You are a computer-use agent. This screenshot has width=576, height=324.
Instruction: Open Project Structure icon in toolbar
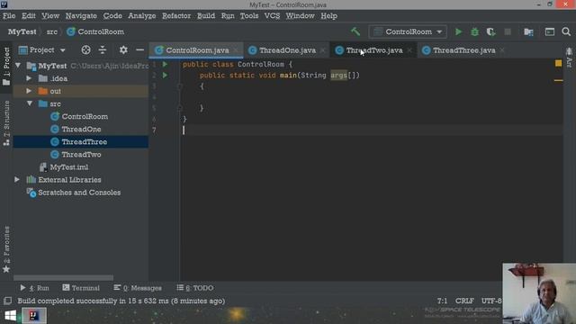coord(528,32)
